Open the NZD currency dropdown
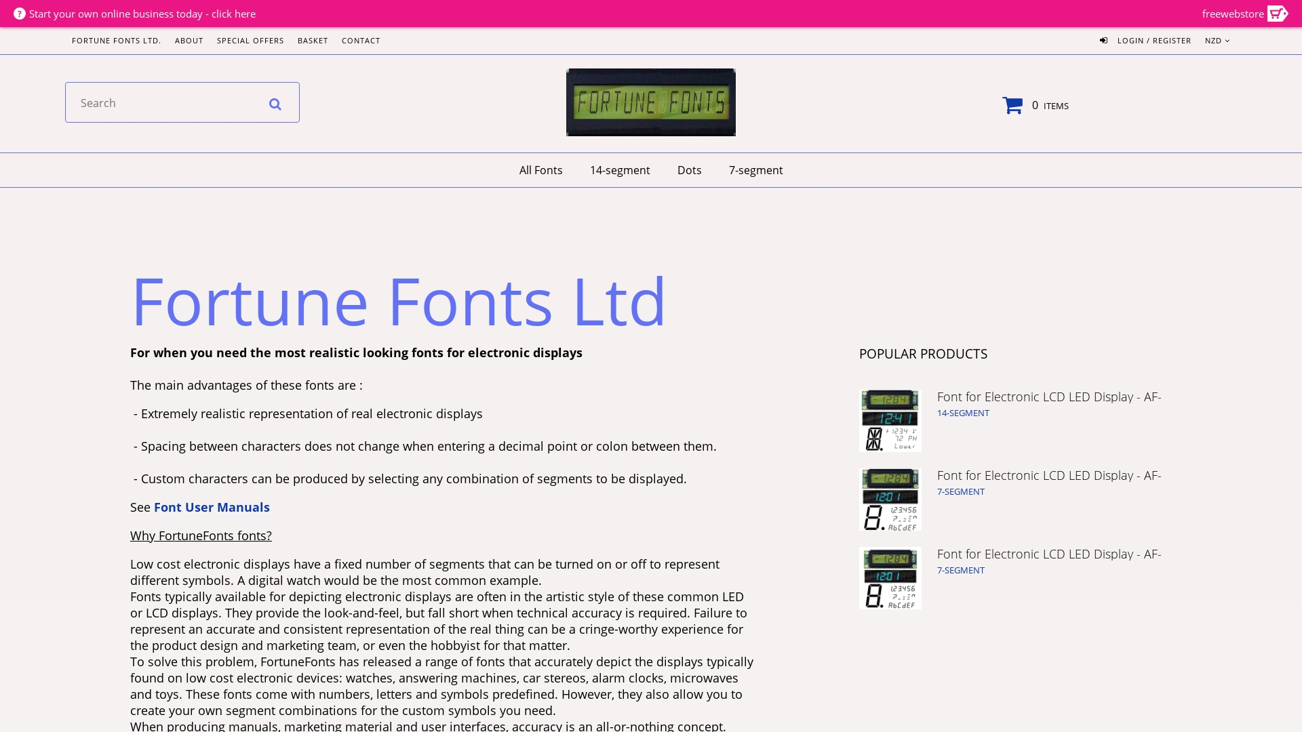The width and height of the screenshot is (1302, 732). click(1217, 41)
